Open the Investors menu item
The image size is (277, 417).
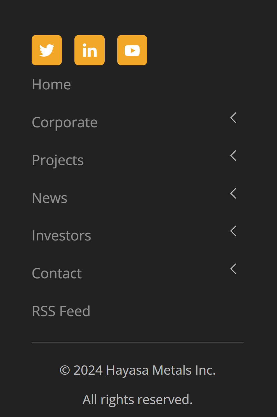point(62,235)
